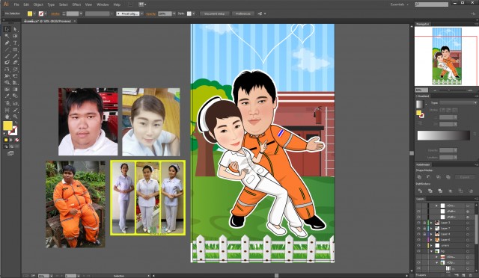Select the Selection tool (black arrow)
The image size is (479, 278).
[7, 29]
